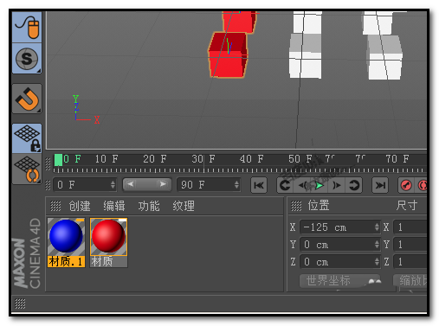Click the size Y field value 1
Screen dimensions: 439x326
pos(410,245)
